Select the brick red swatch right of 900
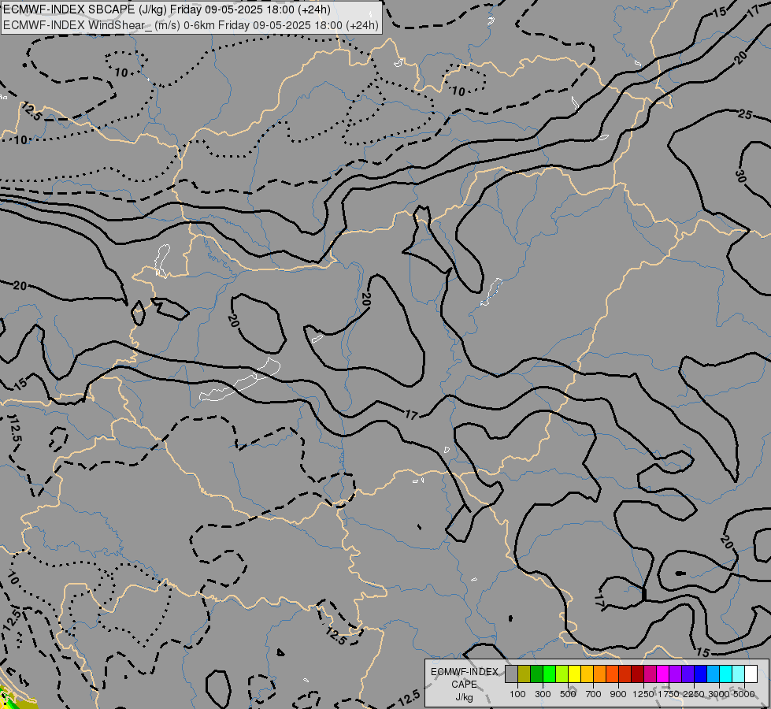771x709 pixels. [x=625, y=674]
